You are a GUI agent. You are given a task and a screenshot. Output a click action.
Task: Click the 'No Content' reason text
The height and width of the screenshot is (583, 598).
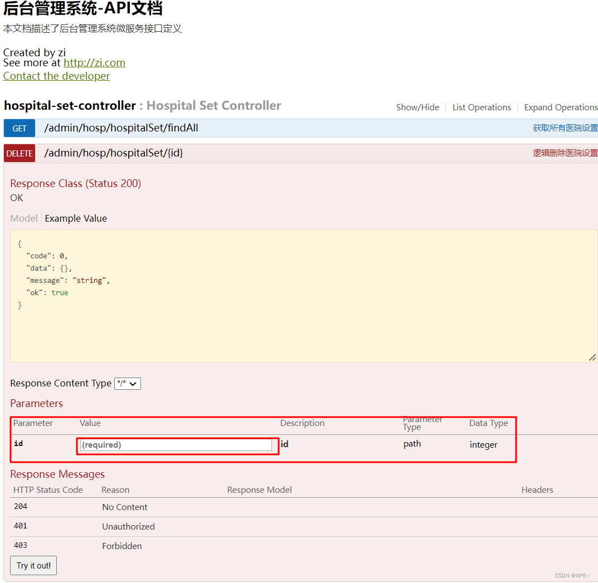pos(125,507)
